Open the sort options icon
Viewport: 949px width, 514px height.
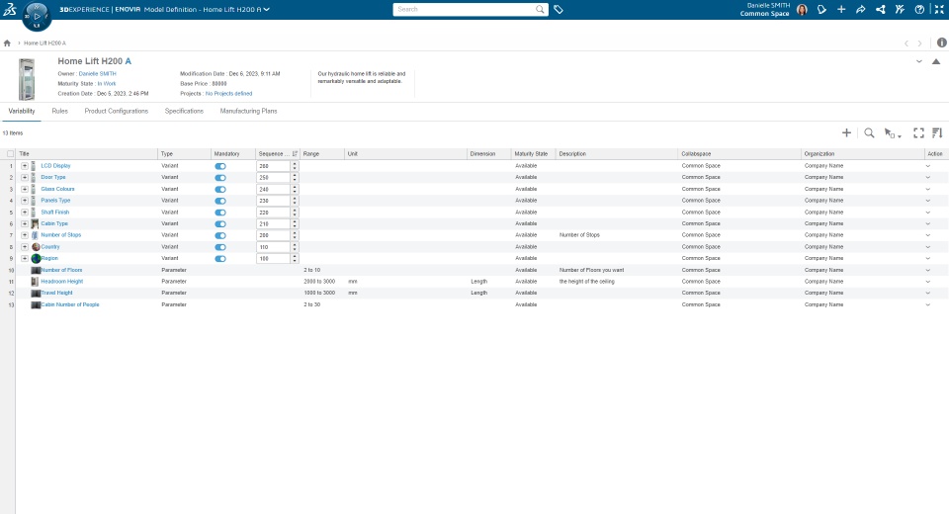pyautogui.click(x=937, y=133)
